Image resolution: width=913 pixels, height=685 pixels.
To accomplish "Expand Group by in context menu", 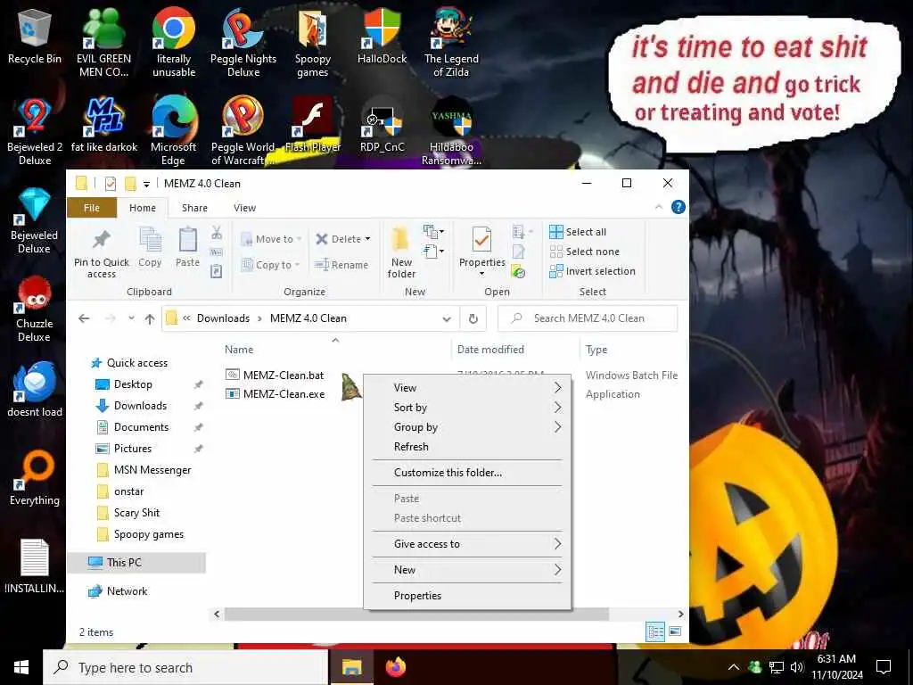I will [467, 427].
